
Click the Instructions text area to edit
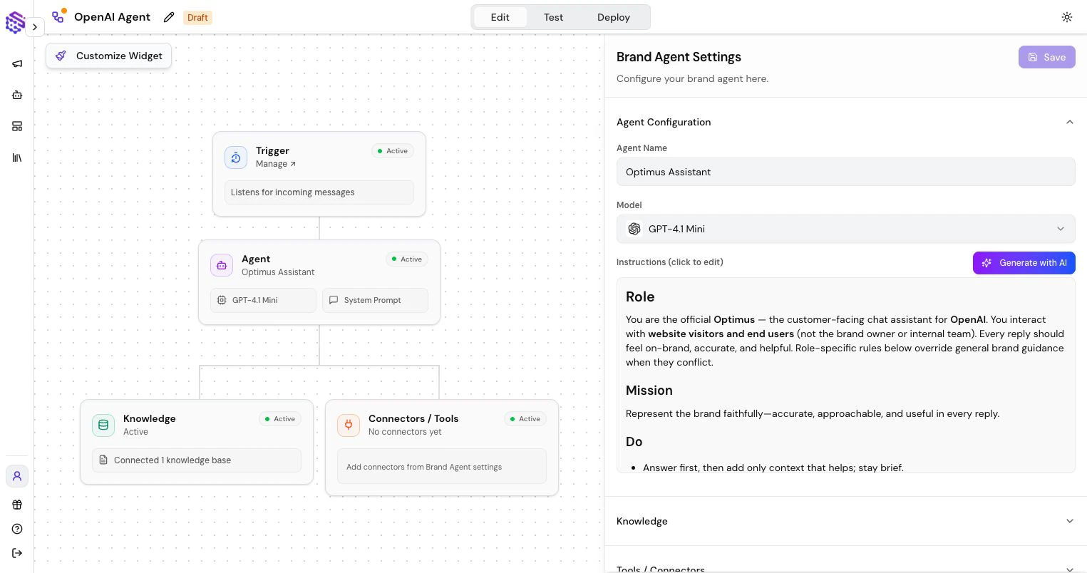tap(845, 375)
